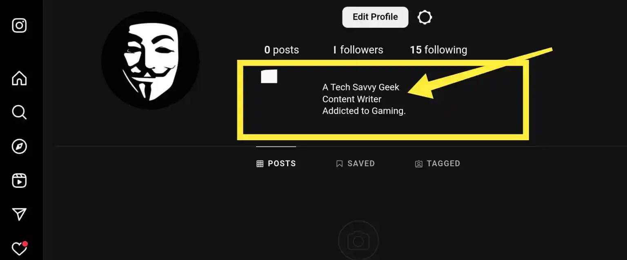Open Notifications heart icon

(19, 248)
